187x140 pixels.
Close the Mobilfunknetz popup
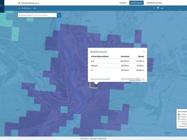(144, 52)
